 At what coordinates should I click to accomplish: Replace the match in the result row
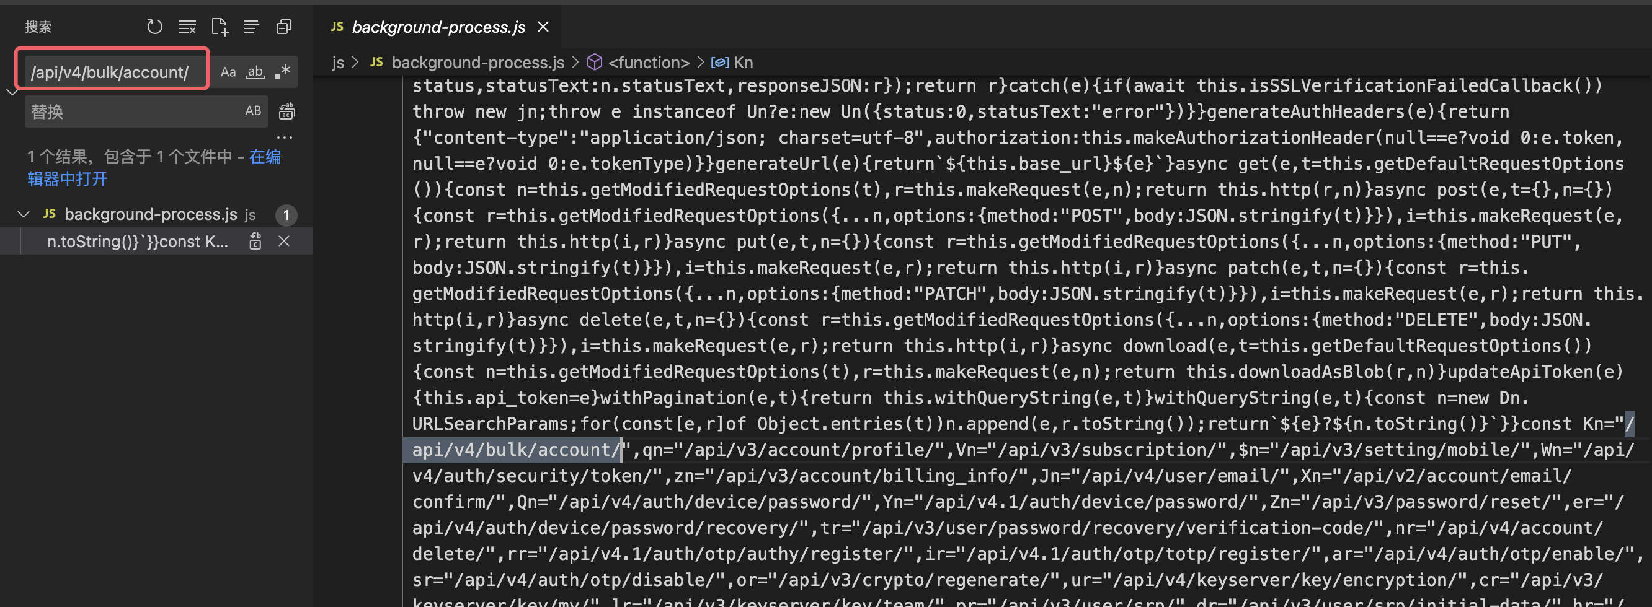coord(255,242)
